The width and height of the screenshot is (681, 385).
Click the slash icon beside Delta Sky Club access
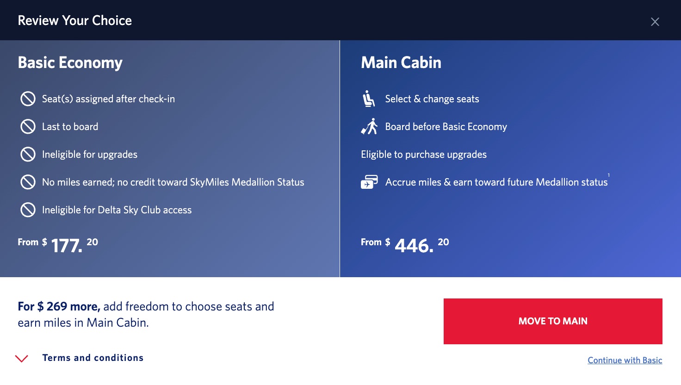click(28, 210)
